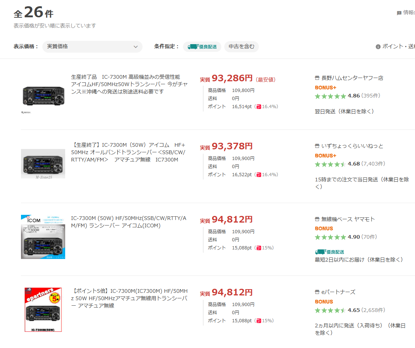
Task: Open the 【ポイント5倍】IC-7300M product title
Action: pyautogui.click(x=129, y=298)
